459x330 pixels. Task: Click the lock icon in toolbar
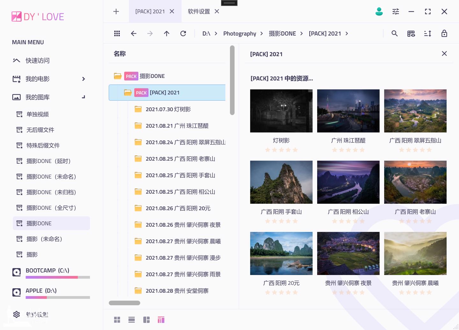(x=444, y=33)
